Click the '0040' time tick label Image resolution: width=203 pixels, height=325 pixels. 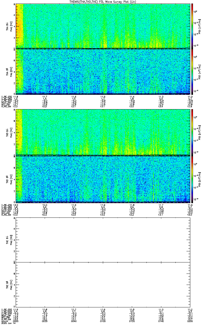point(74,321)
